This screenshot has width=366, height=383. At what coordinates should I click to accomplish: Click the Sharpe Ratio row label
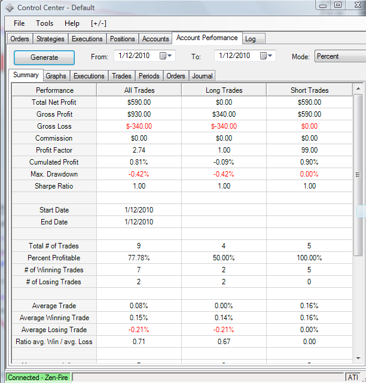(x=54, y=186)
